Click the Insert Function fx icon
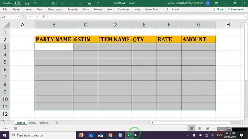 pos(44,17)
